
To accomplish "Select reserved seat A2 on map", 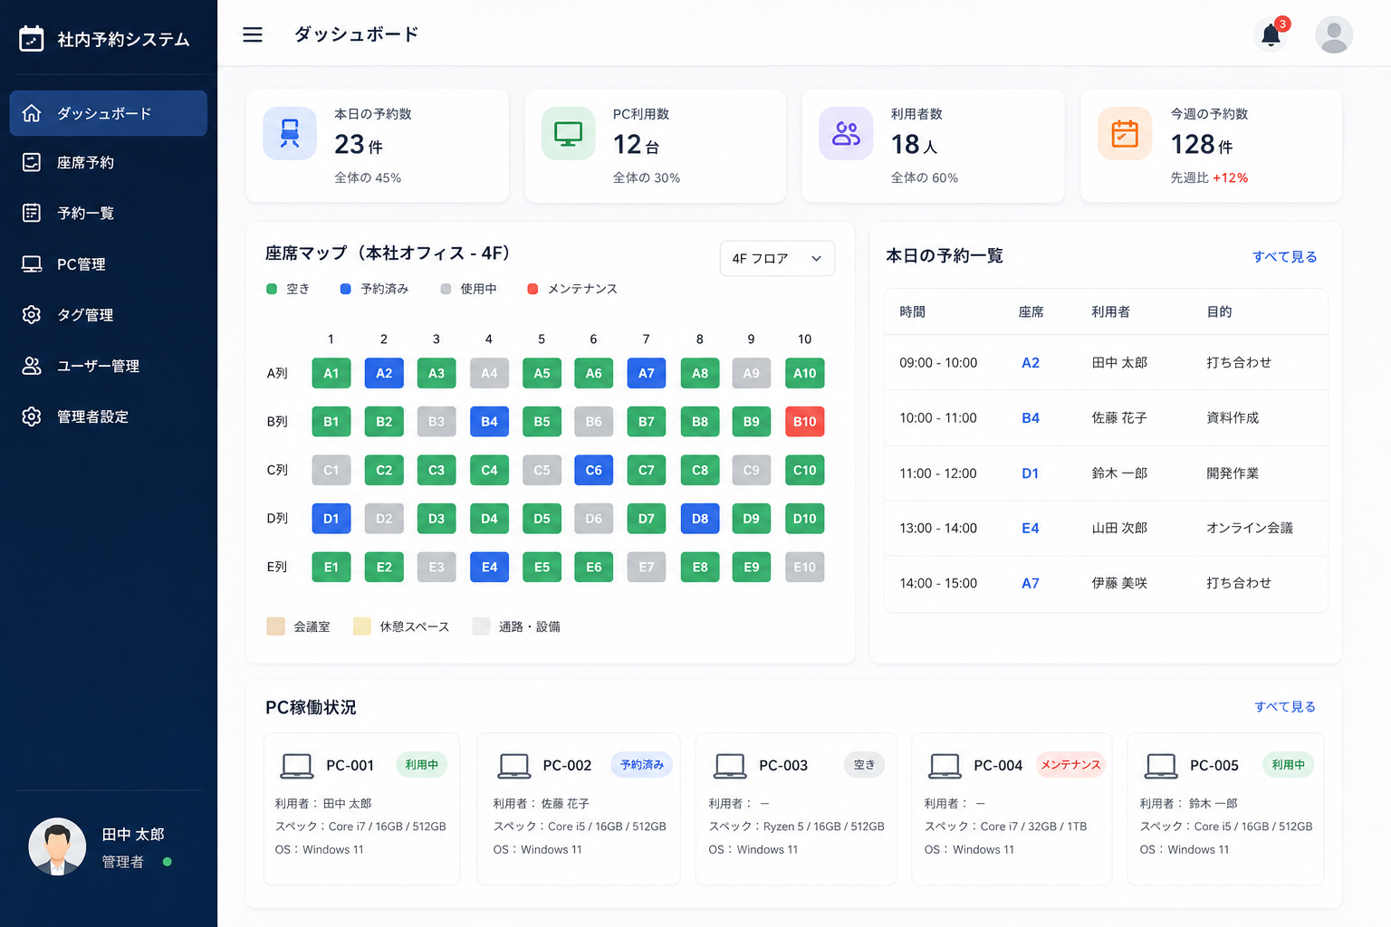I will pos(384,373).
